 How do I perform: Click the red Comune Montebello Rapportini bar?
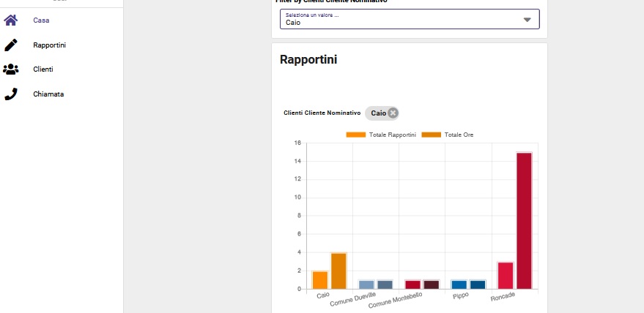(412, 284)
